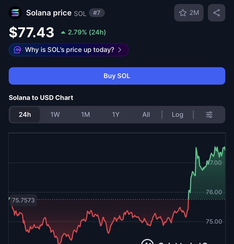Show the All time chart range
The height and width of the screenshot is (244, 234).
[x=146, y=115]
